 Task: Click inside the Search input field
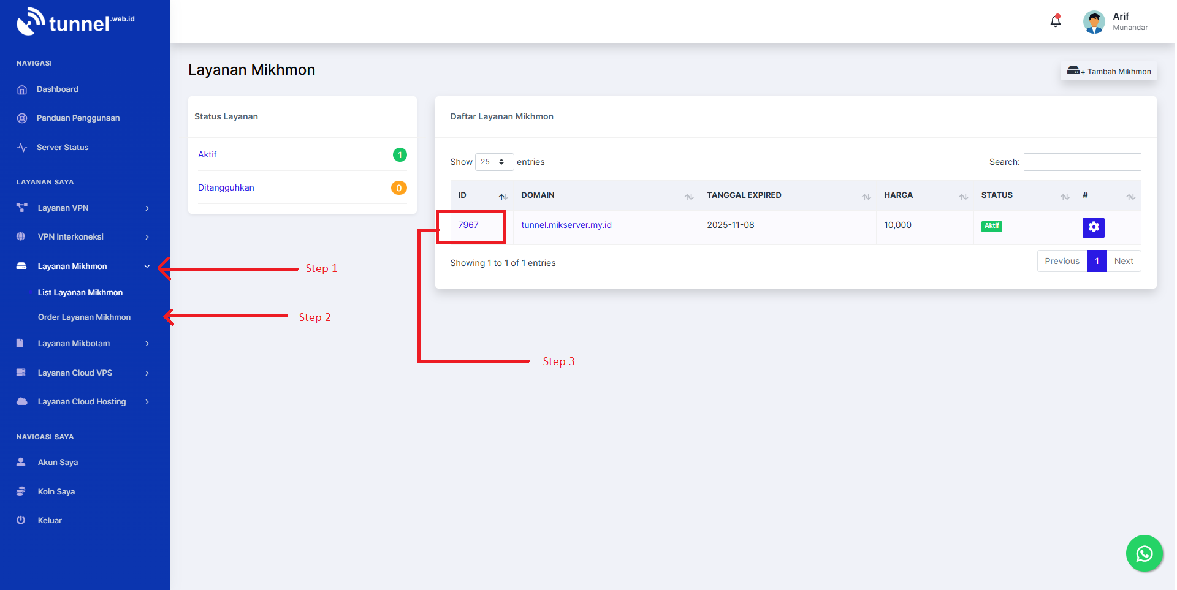[x=1082, y=162]
